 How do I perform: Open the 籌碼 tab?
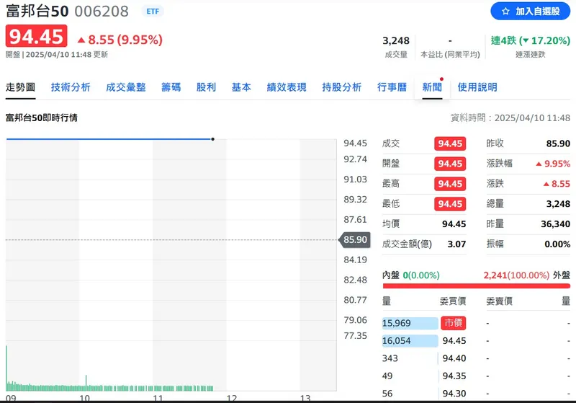[x=171, y=87]
